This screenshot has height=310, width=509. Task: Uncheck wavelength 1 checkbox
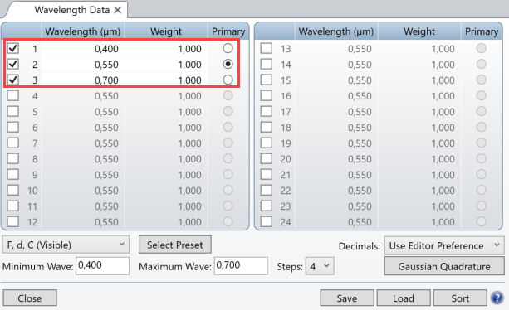click(x=13, y=48)
